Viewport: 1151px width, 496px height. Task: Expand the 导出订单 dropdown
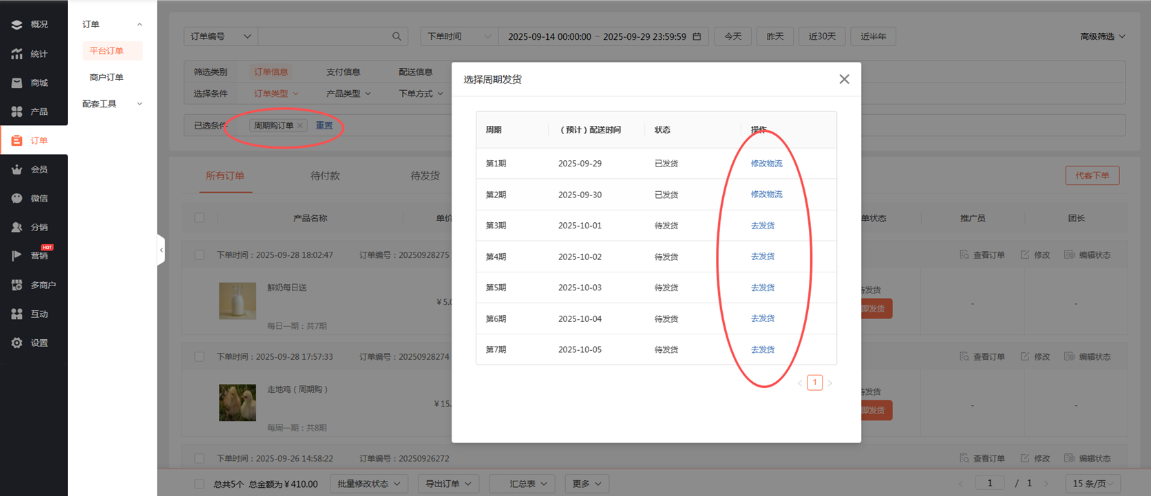click(448, 484)
